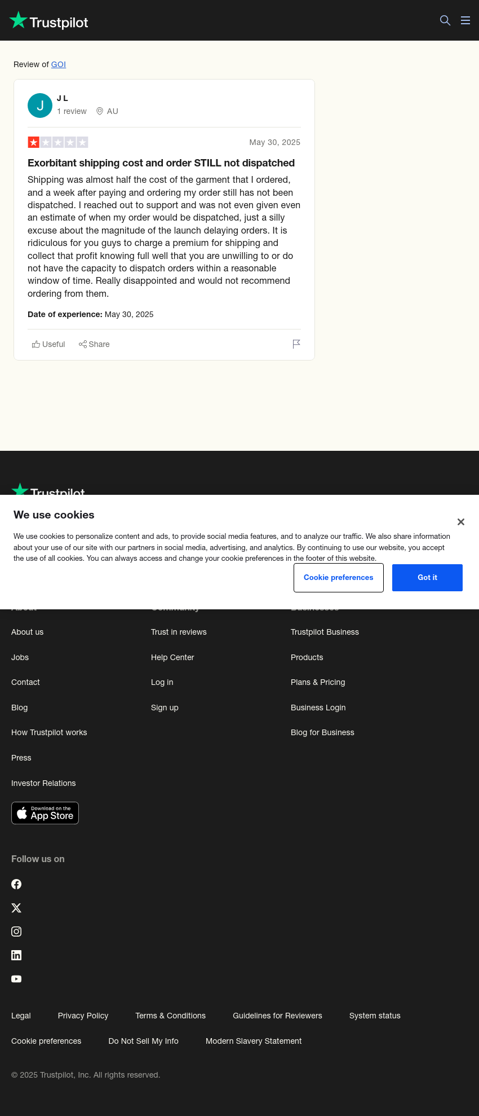Screen dimensions: 479x1116
Task: Open the search magnifier icon in header
Action: coord(445,20)
